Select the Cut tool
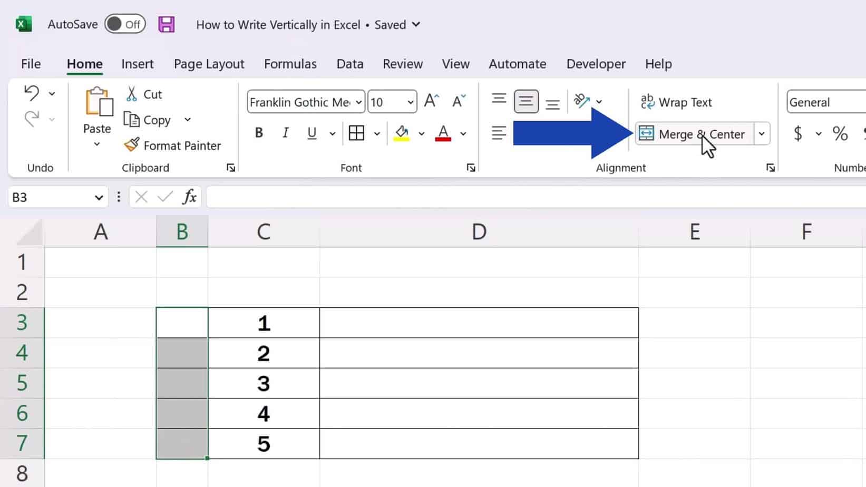Image resolution: width=866 pixels, height=487 pixels. [x=143, y=94]
